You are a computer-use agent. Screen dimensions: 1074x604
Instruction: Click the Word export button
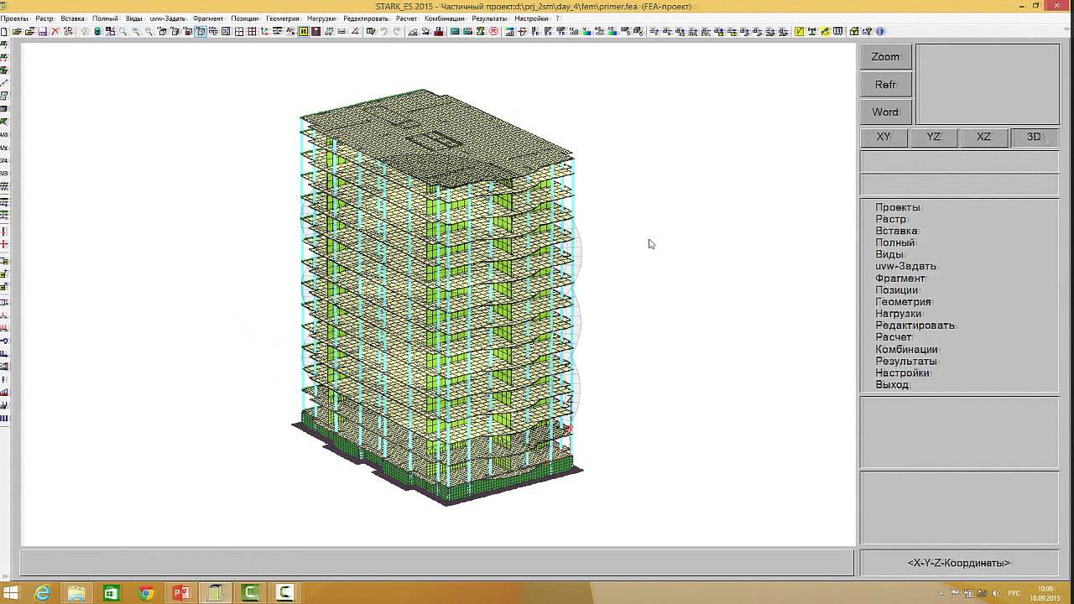pos(885,112)
